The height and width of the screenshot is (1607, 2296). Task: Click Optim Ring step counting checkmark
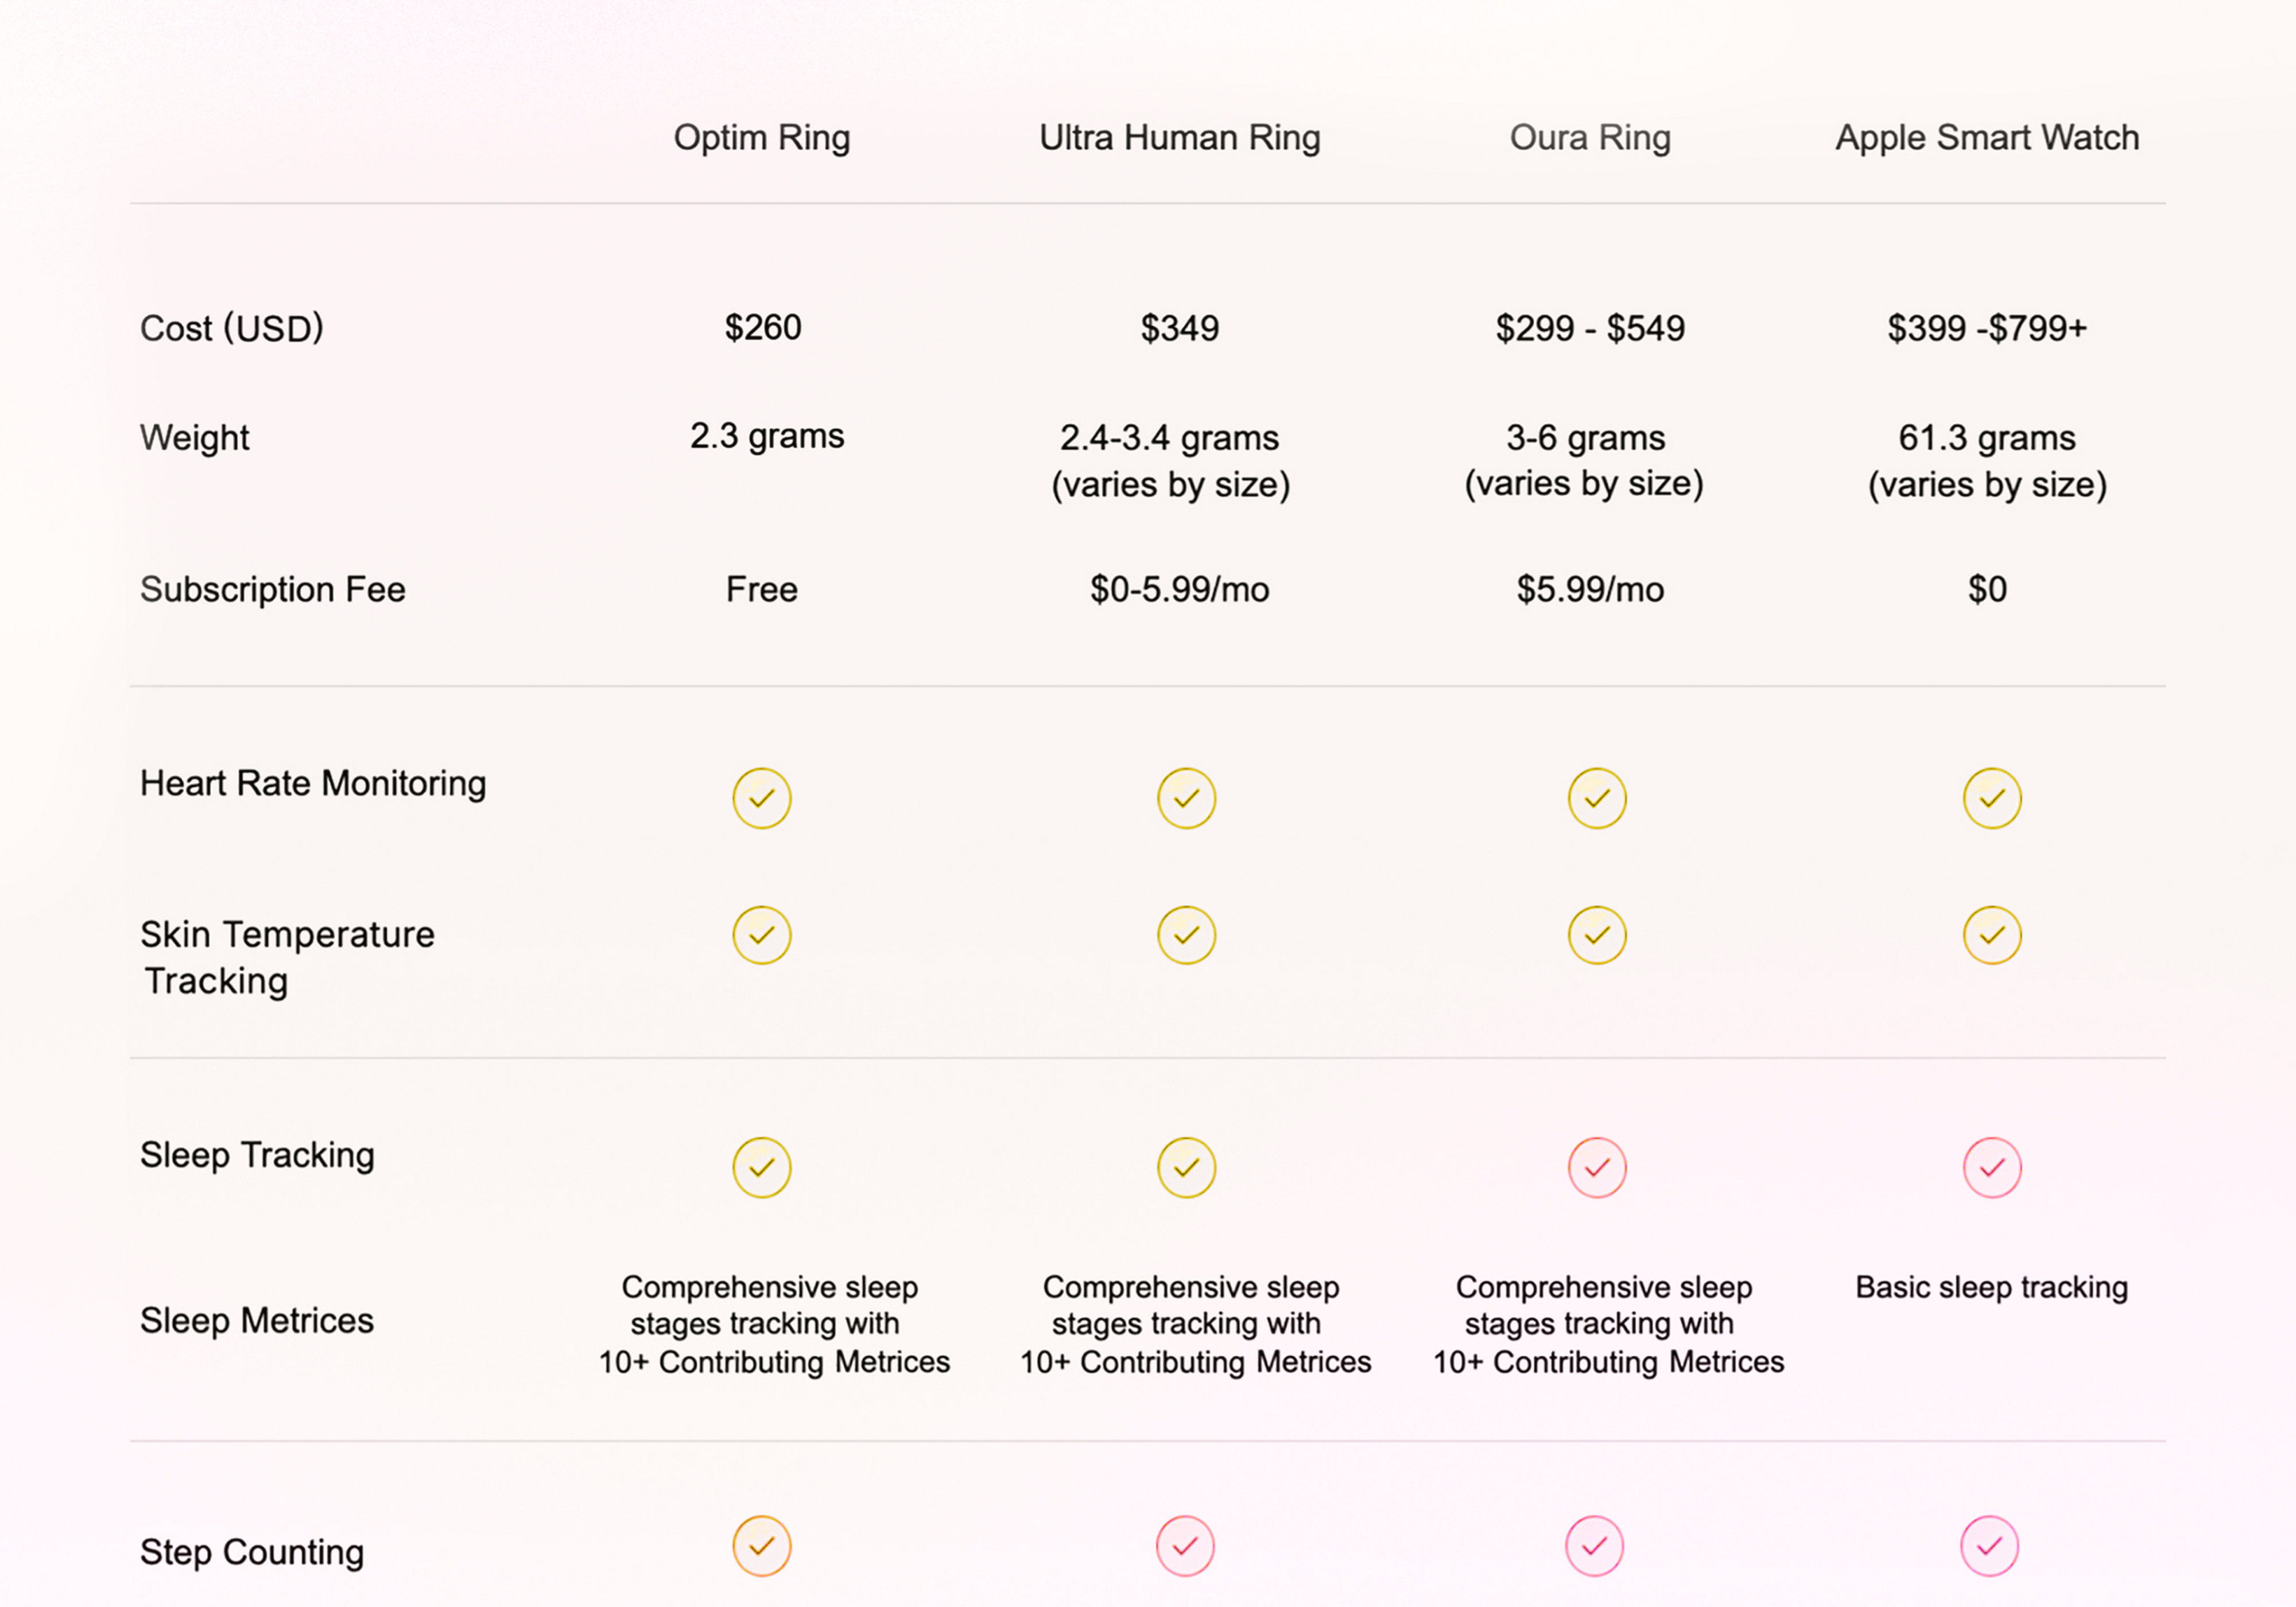pyautogui.click(x=762, y=1546)
